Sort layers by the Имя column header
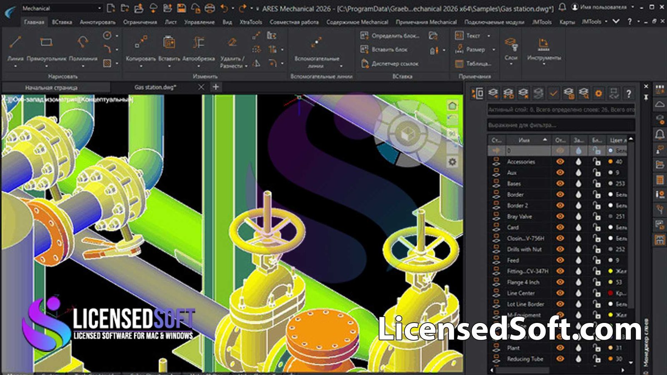This screenshot has width=667, height=375. click(529, 140)
